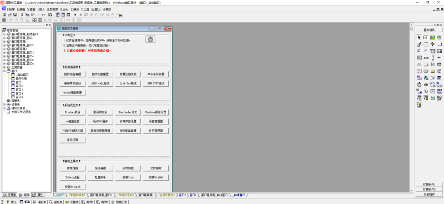Screen dimensions: 444x204
Task: Select the pointer arrow tool in component palette
Action: [x=419, y=37]
